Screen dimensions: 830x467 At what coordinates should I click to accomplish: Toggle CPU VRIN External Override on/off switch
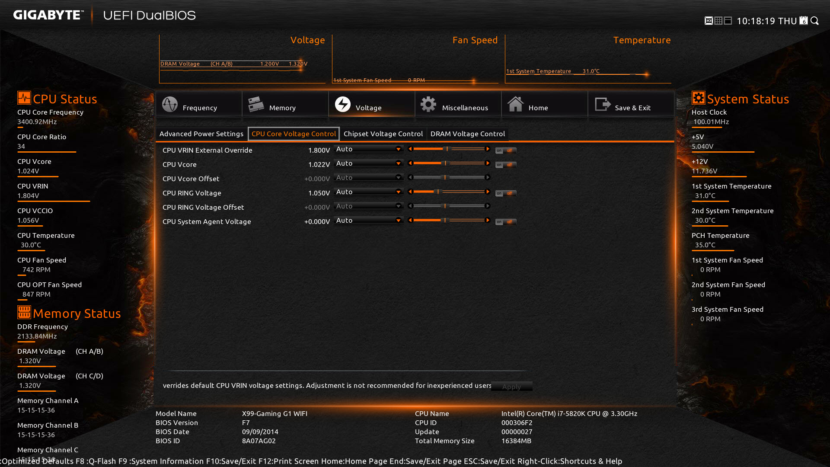click(x=506, y=151)
